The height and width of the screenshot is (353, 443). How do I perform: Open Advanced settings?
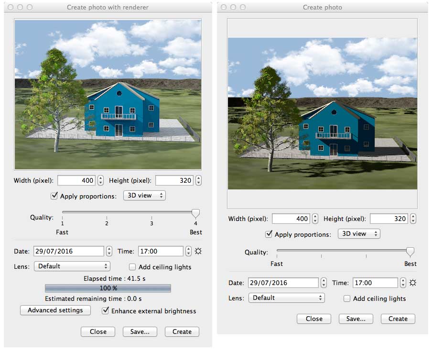55,310
